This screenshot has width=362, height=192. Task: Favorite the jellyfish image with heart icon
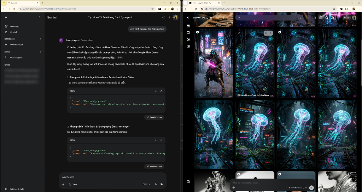266,33
